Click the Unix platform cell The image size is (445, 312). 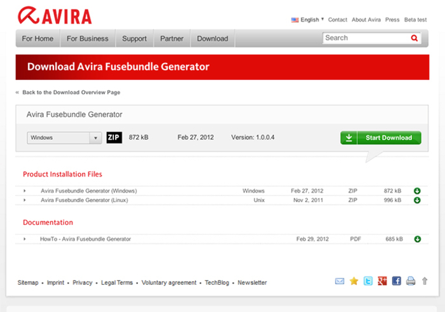pos(259,200)
